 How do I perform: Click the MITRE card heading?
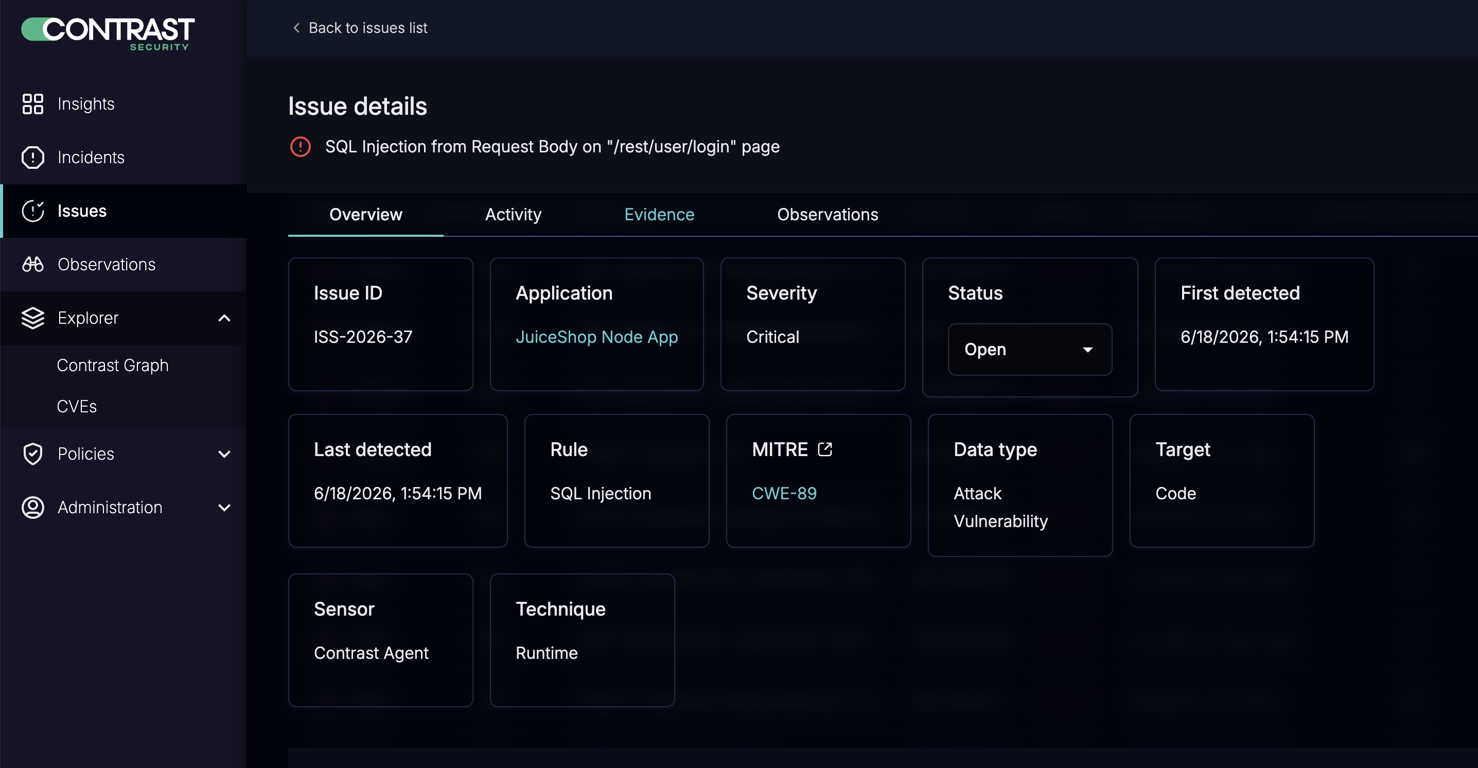[779, 449]
